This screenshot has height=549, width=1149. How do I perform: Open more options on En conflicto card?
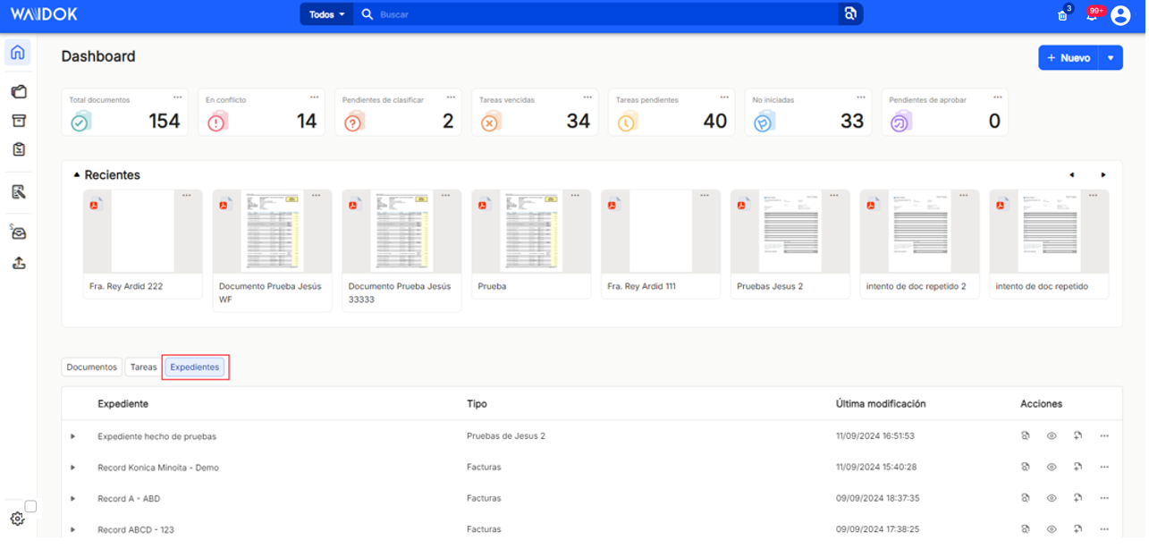[315, 97]
